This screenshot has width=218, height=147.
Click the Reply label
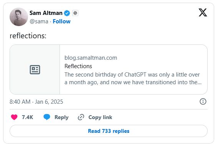[61, 117]
